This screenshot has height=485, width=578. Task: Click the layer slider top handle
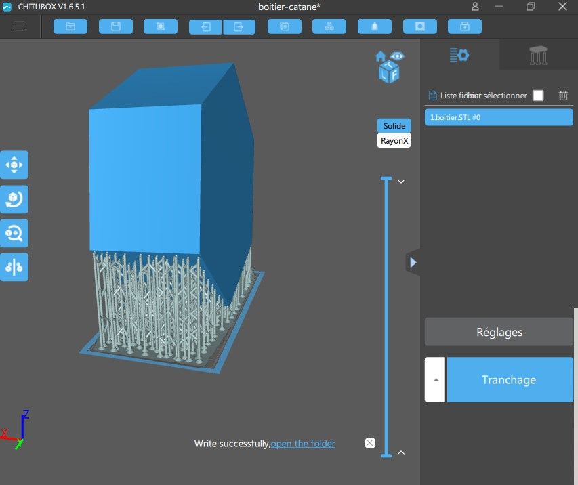click(x=386, y=179)
